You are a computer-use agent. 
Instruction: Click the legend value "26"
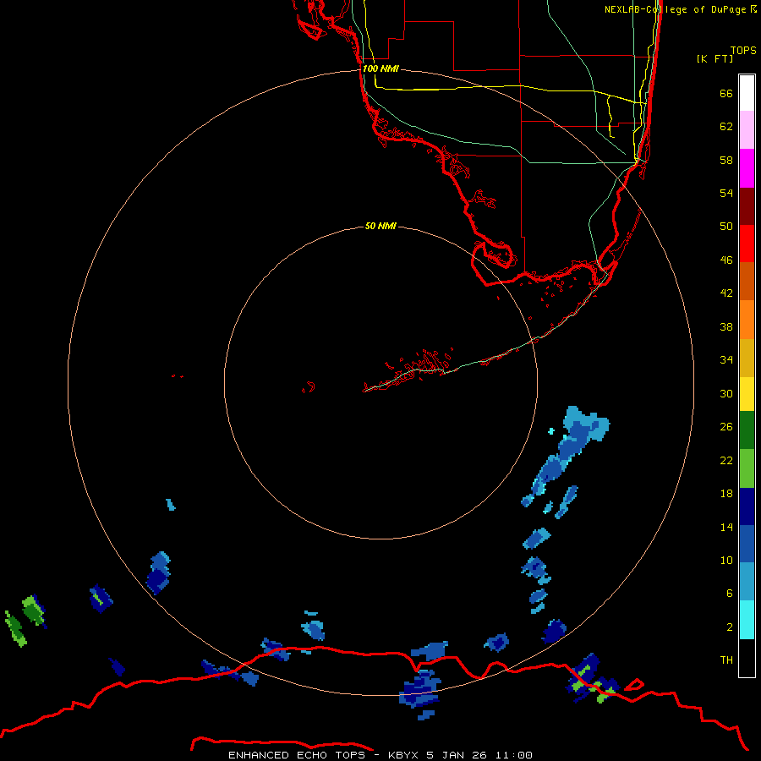click(726, 427)
